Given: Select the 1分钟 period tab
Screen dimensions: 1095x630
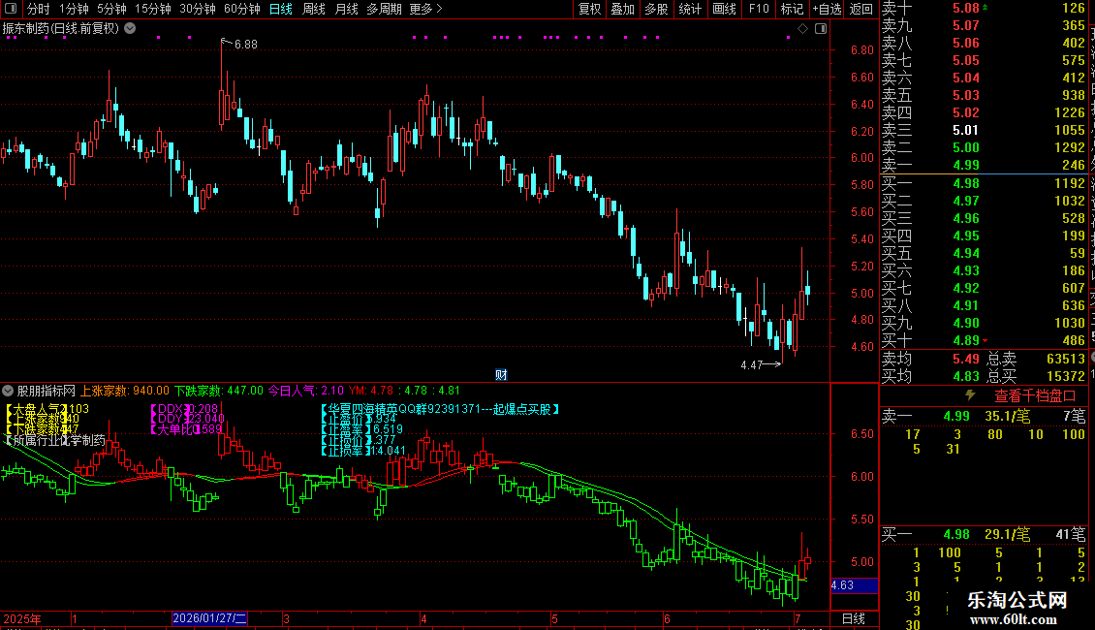Looking at the screenshot, I should click(74, 9).
